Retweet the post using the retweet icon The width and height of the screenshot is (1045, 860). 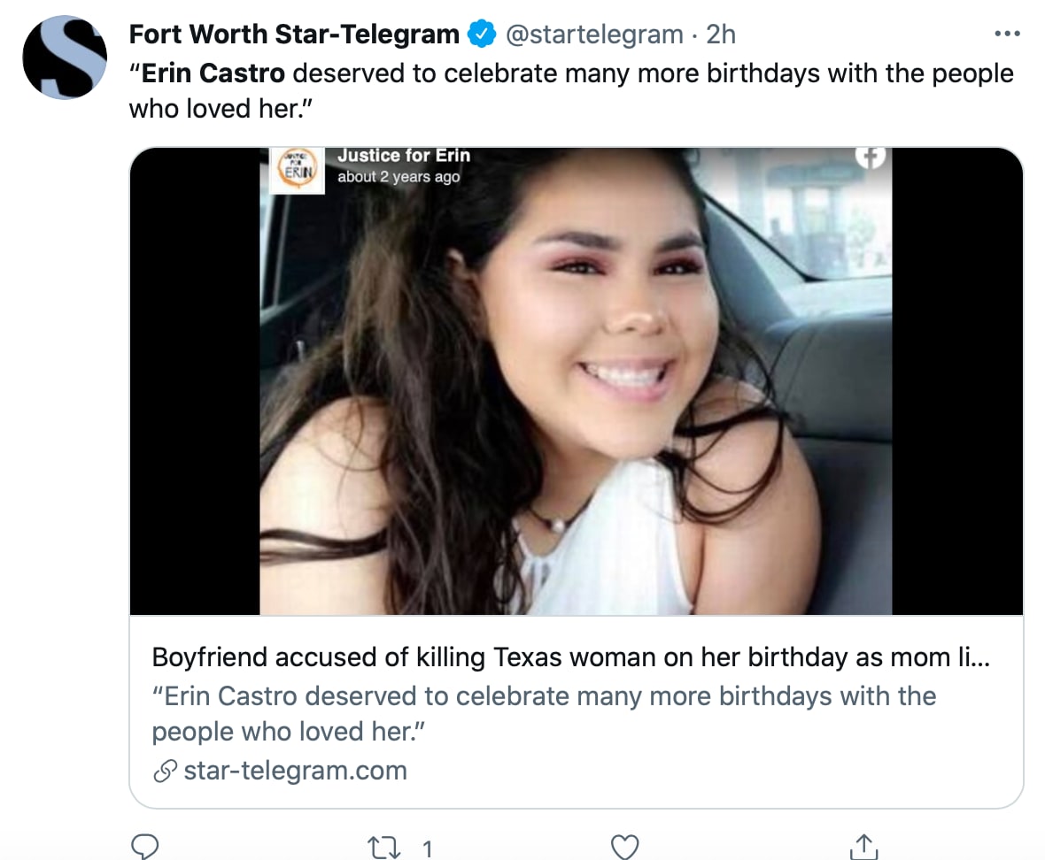tap(383, 848)
